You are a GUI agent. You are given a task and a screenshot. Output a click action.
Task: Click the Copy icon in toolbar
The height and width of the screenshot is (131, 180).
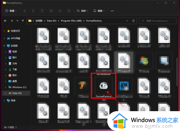tap(33, 11)
